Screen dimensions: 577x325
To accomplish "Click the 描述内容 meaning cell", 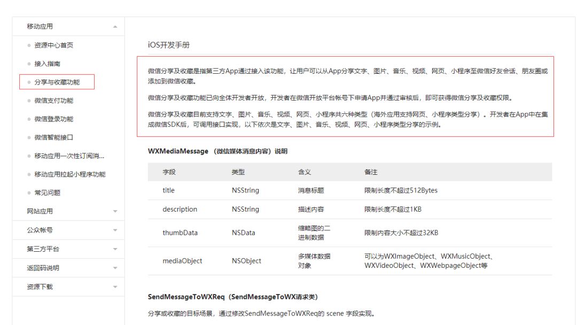I will (x=311, y=209).
